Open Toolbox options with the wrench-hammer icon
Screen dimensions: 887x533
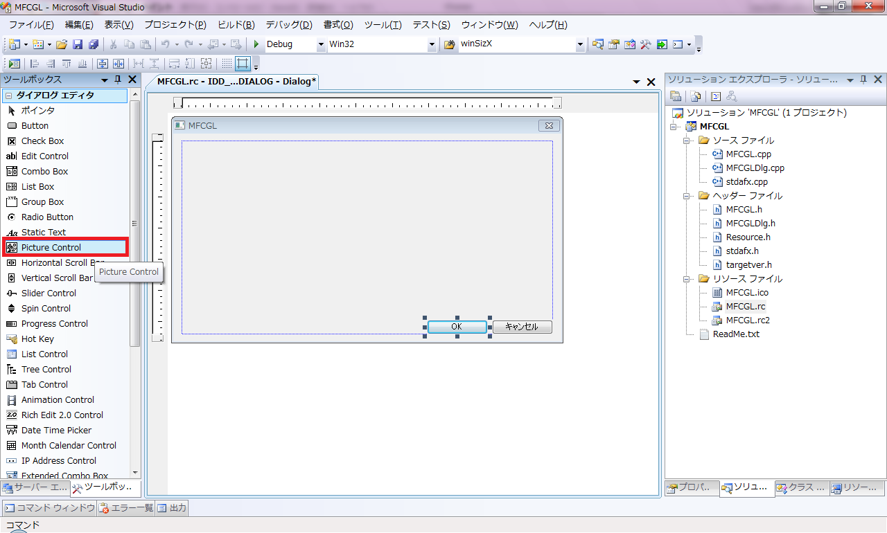tap(645, 44)
